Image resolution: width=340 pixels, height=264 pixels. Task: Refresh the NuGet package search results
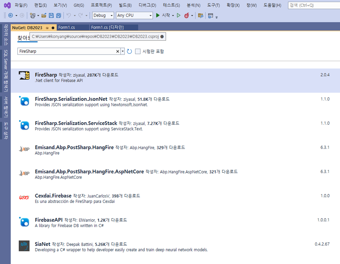130,52
